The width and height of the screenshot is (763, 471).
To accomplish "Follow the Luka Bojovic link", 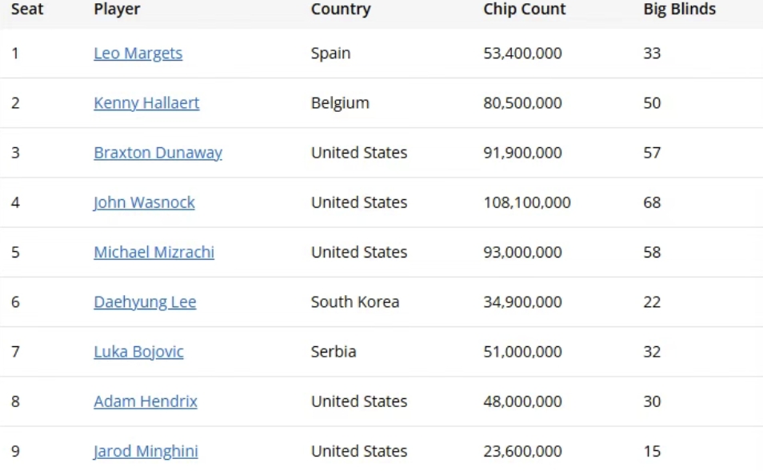I will 138,352.
